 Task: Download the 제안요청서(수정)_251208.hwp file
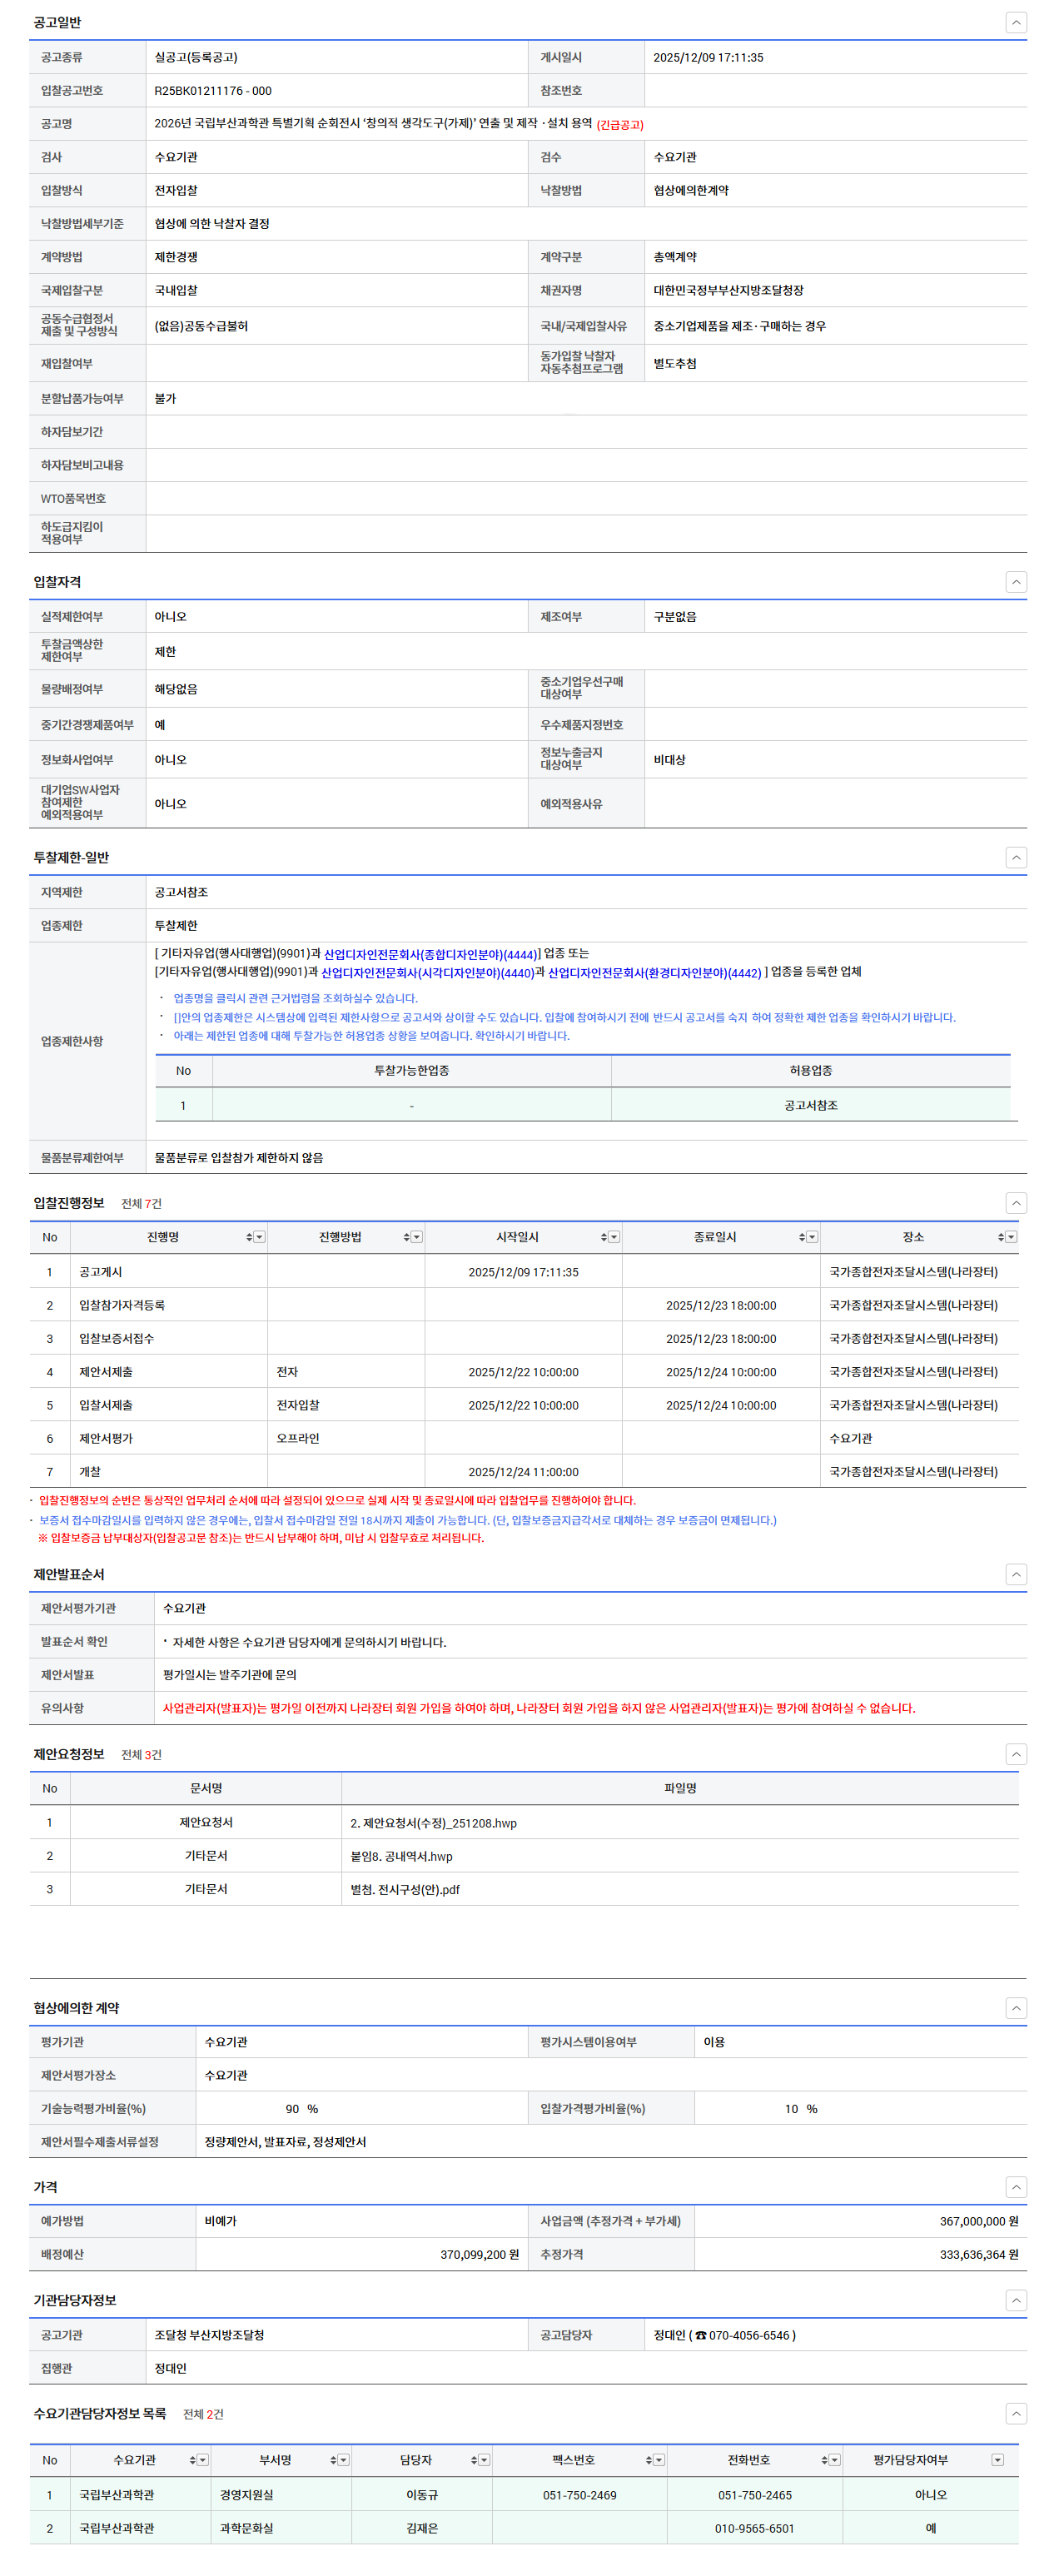[x=433, y=1823]
